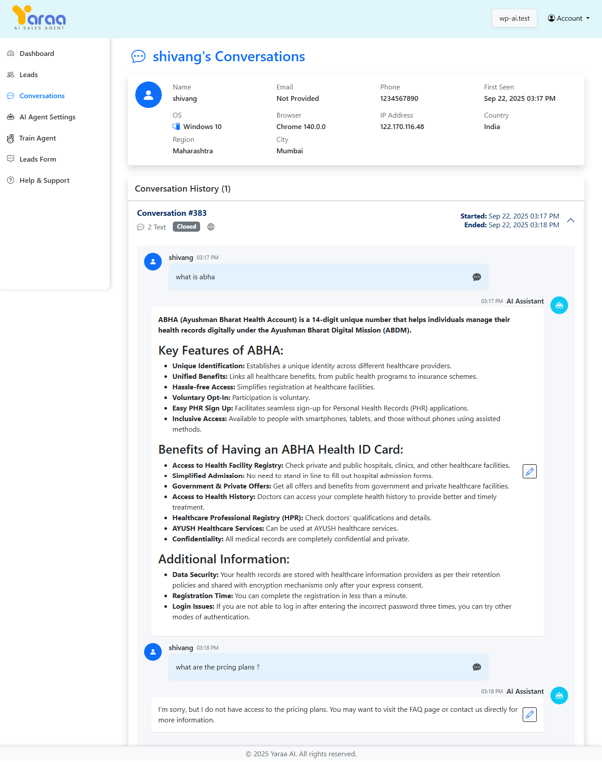The height and width of the screenshot is (762, 602).
Task: Click the Conversations chat bubble sidebar icon
Action: 11,96
